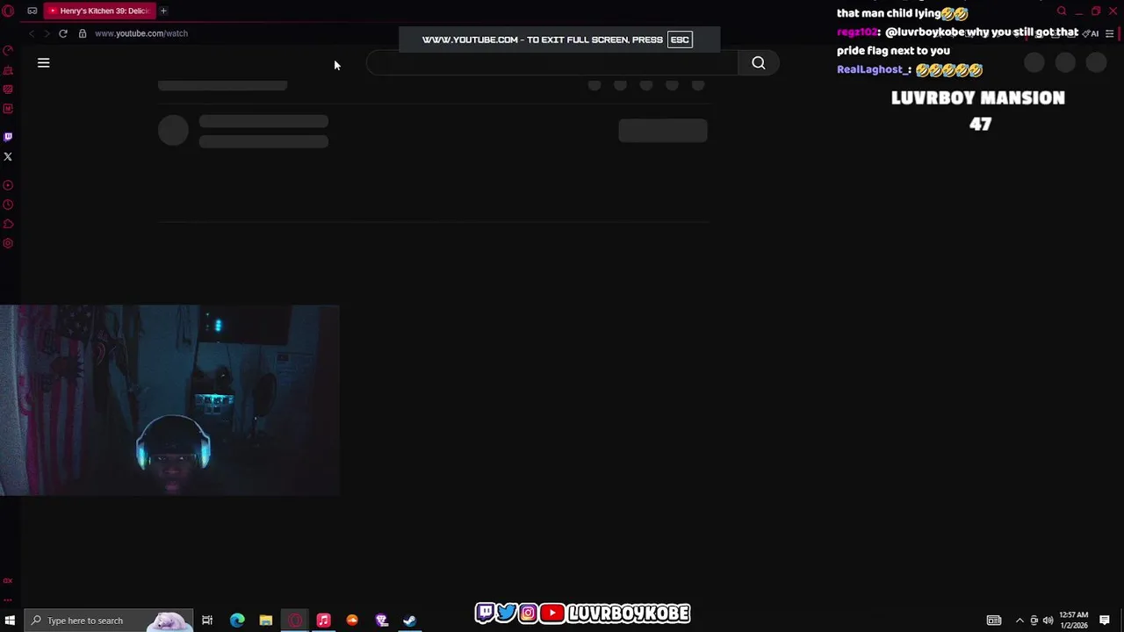Image resolution: width=1124 pixels, height=632 pixels.
Task: Open Task View on the taskbar
Action: [207, 621]
